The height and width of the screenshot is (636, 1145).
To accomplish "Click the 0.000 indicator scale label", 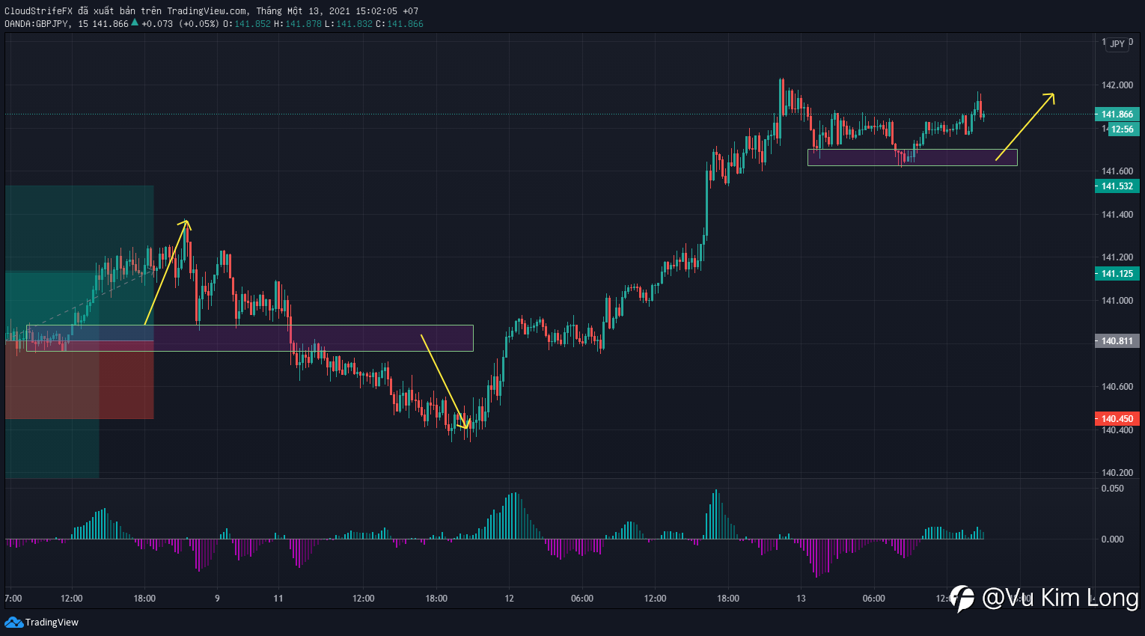I will coord(1112,539).
